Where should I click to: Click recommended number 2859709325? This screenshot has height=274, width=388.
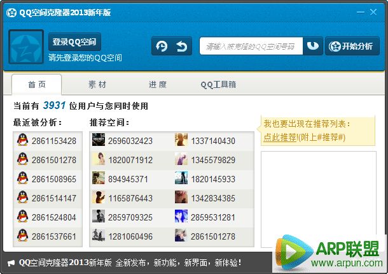coord(130,217)
